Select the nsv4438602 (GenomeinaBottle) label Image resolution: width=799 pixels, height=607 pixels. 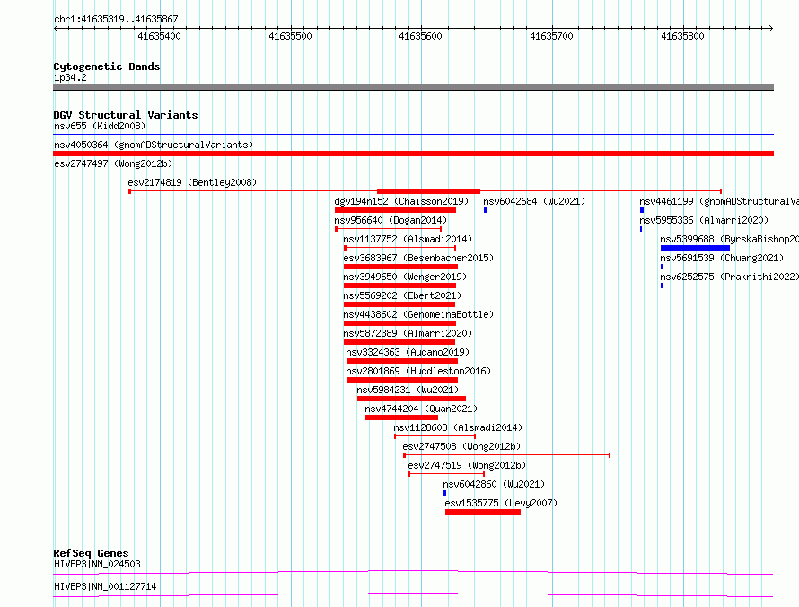coord(418,314)
